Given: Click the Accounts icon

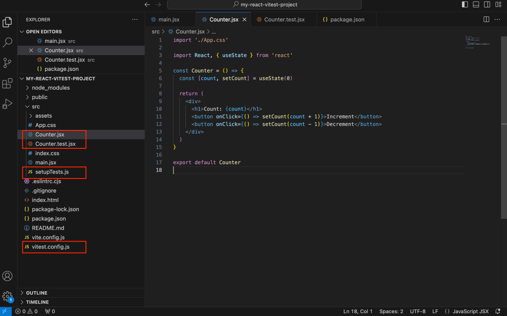Looking at the screenshot, I should [7, 276].
